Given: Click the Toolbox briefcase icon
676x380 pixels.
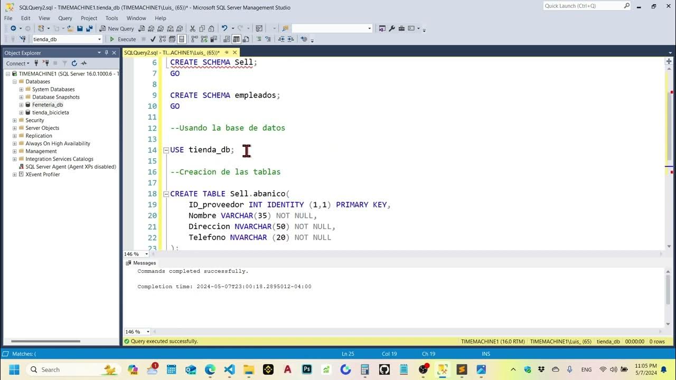Looking at the screenshot, I should [x=401, y=28].
